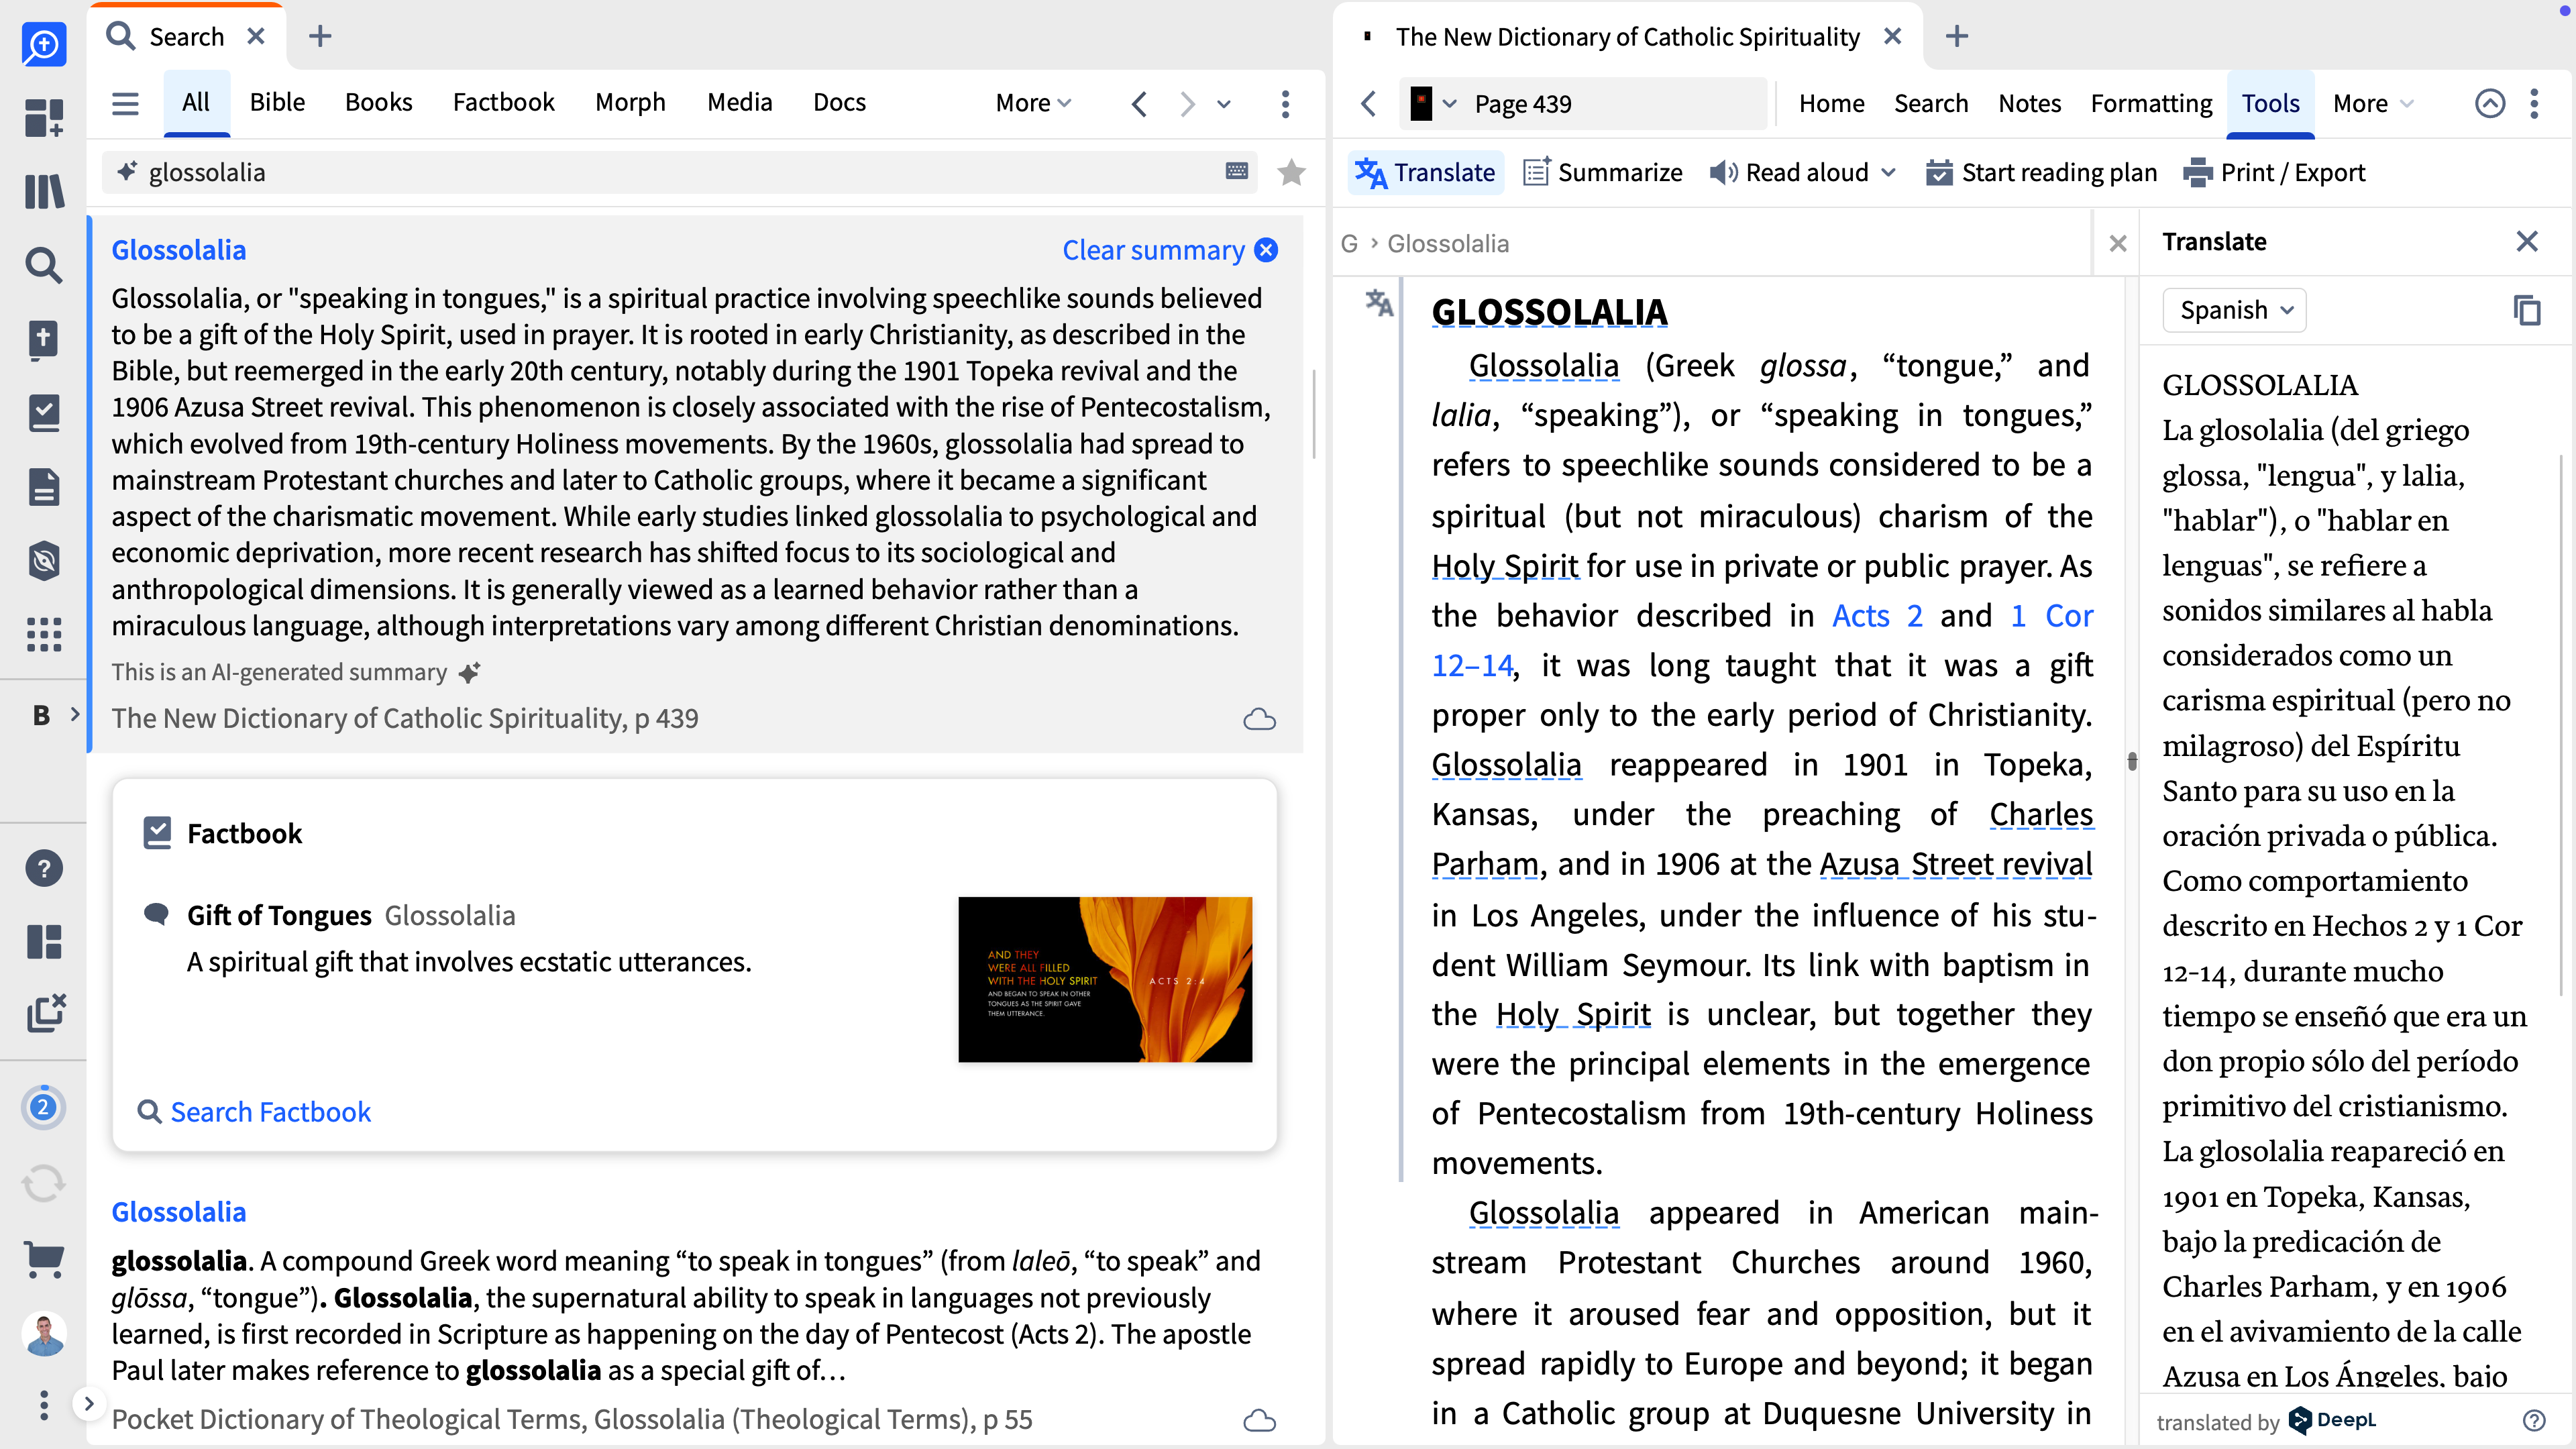Click Start reading plan
This screenshot has width=2576, height=1449.
pos(2041,173)
